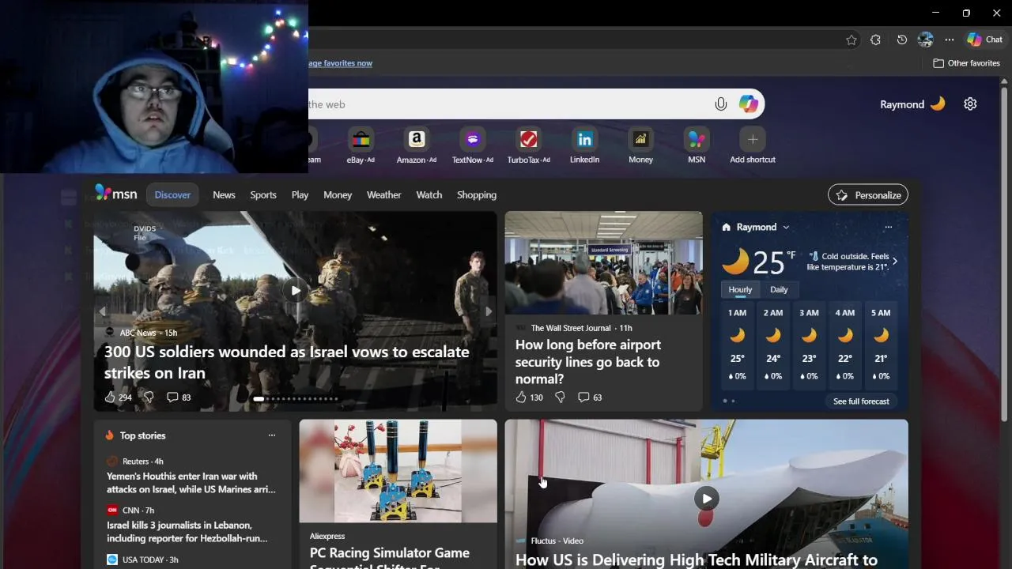The width and height of the screenshot is (1012, 569).
Task: Select the Play tab
Action: pos(300,194)
